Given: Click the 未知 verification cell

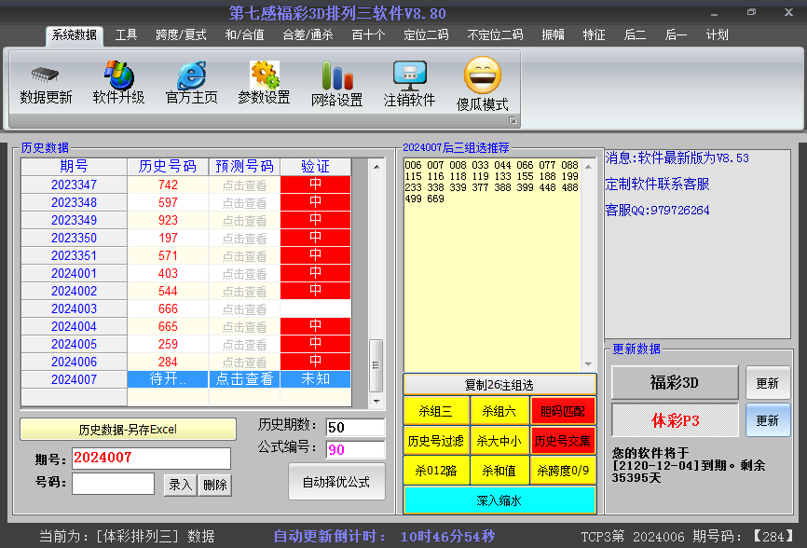Looking at the screenshot, I should pyautogui.click(x=316, y=379).
